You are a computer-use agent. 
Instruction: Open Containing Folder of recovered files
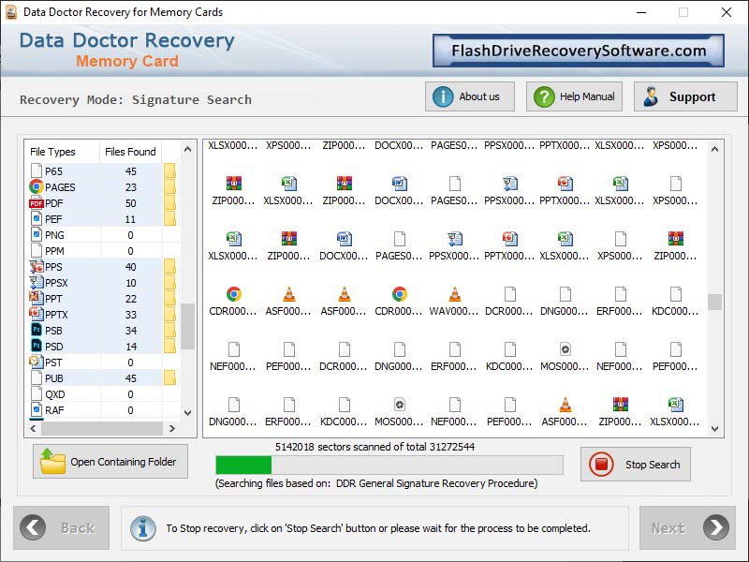tap(110, 461)
